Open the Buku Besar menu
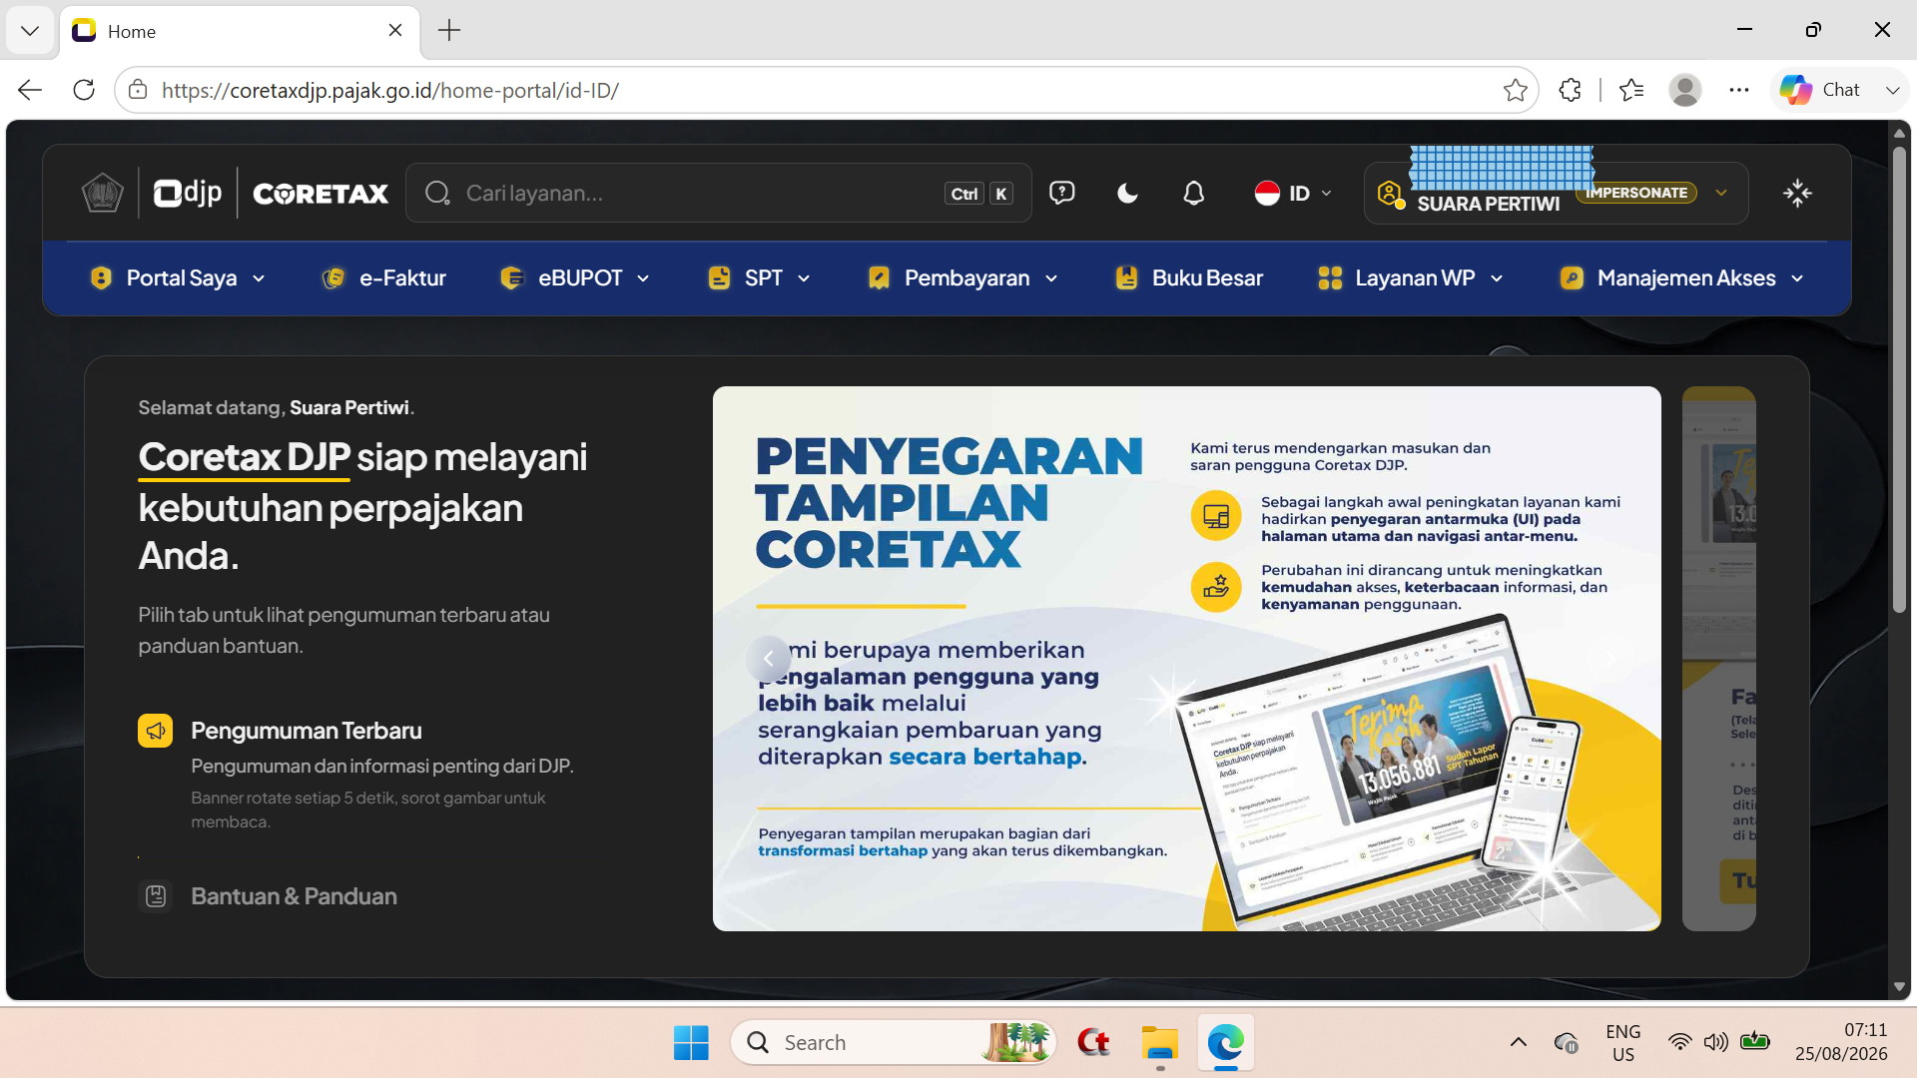The image size is (1917, 1078). (x=1188, y=278)
